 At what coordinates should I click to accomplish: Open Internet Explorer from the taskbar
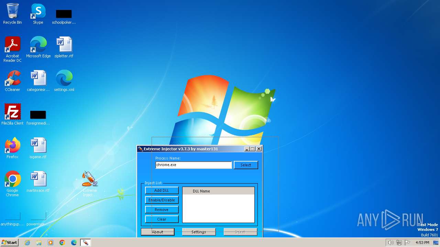tap(27, 243)
